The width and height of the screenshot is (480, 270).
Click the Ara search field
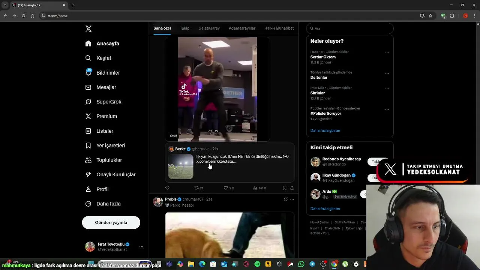tap(350, 28)
